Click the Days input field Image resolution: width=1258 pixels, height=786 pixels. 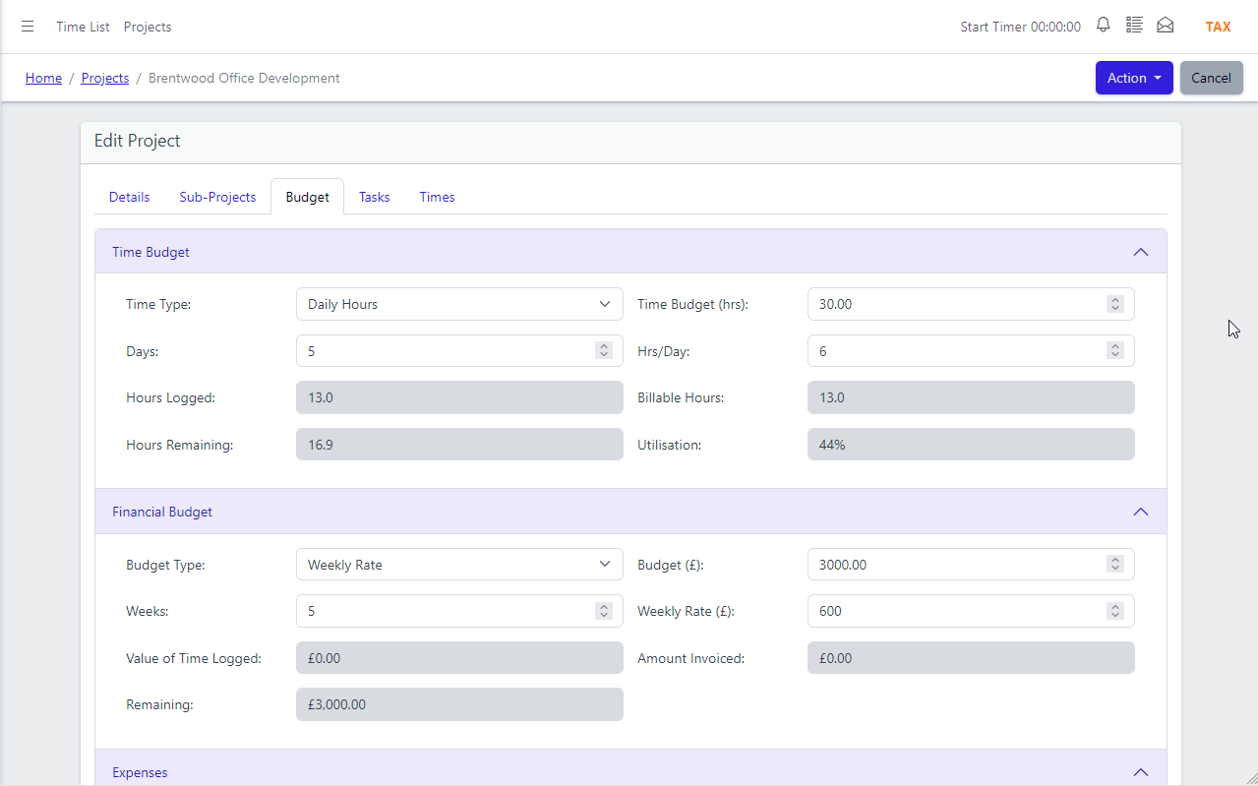[459, 351]
